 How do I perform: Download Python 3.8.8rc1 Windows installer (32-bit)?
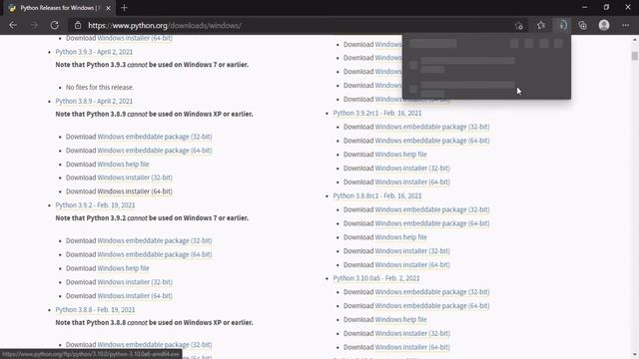(x=412, y=250)
